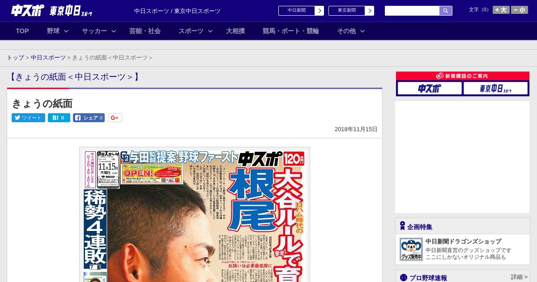The height and width of the screenshot is (282, 537).
Task: Focus the header search input field
Action: pyautogui.click(x=412, y=11)
